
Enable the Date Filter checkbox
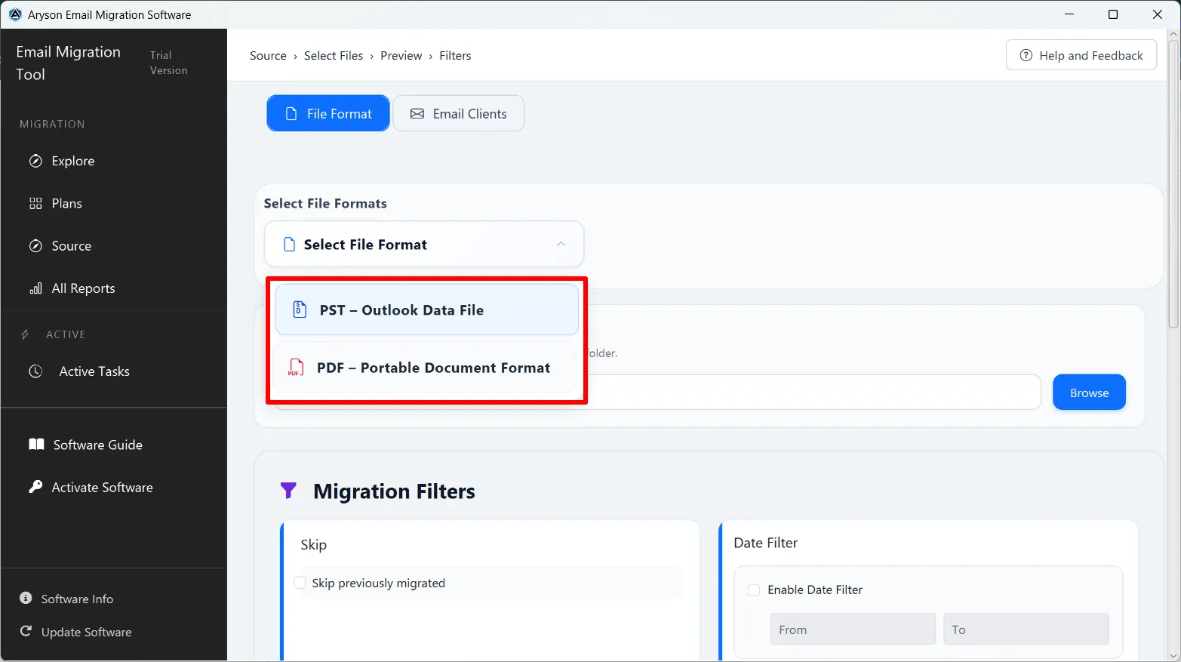(x=754, y=590)
